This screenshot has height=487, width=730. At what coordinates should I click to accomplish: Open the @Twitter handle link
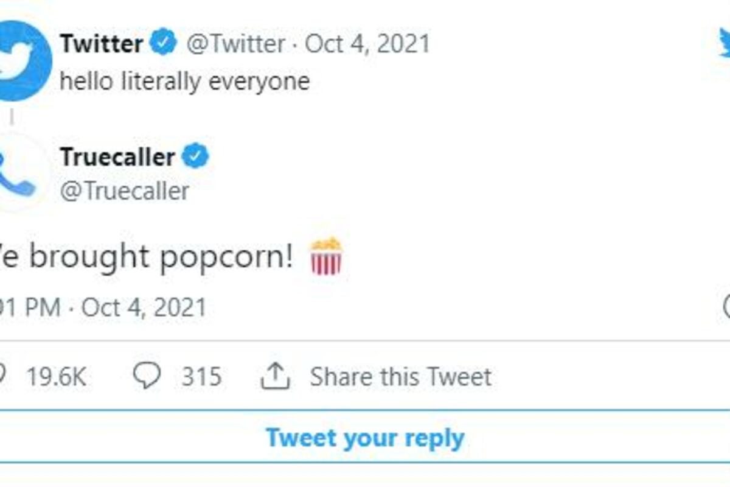(235, 44)
